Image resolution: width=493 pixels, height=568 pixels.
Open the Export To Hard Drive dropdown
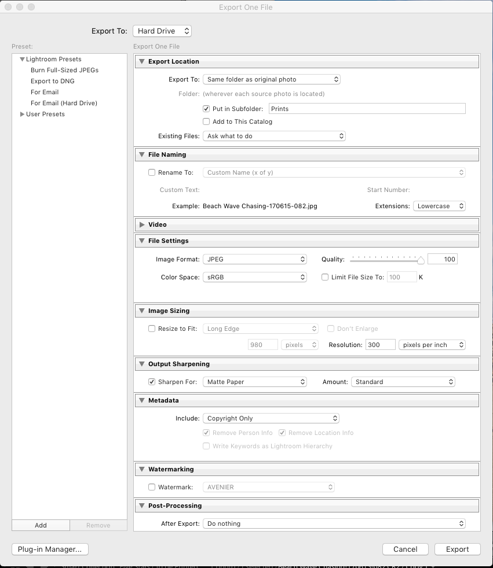coord(162,31)
